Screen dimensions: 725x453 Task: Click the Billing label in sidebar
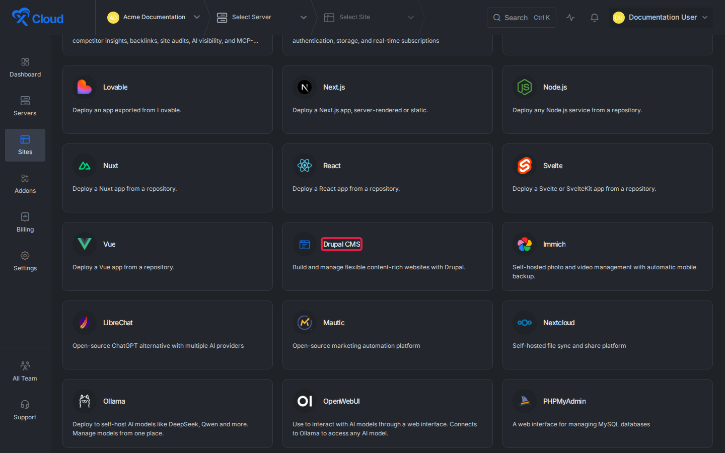click(x=25, y=230)
